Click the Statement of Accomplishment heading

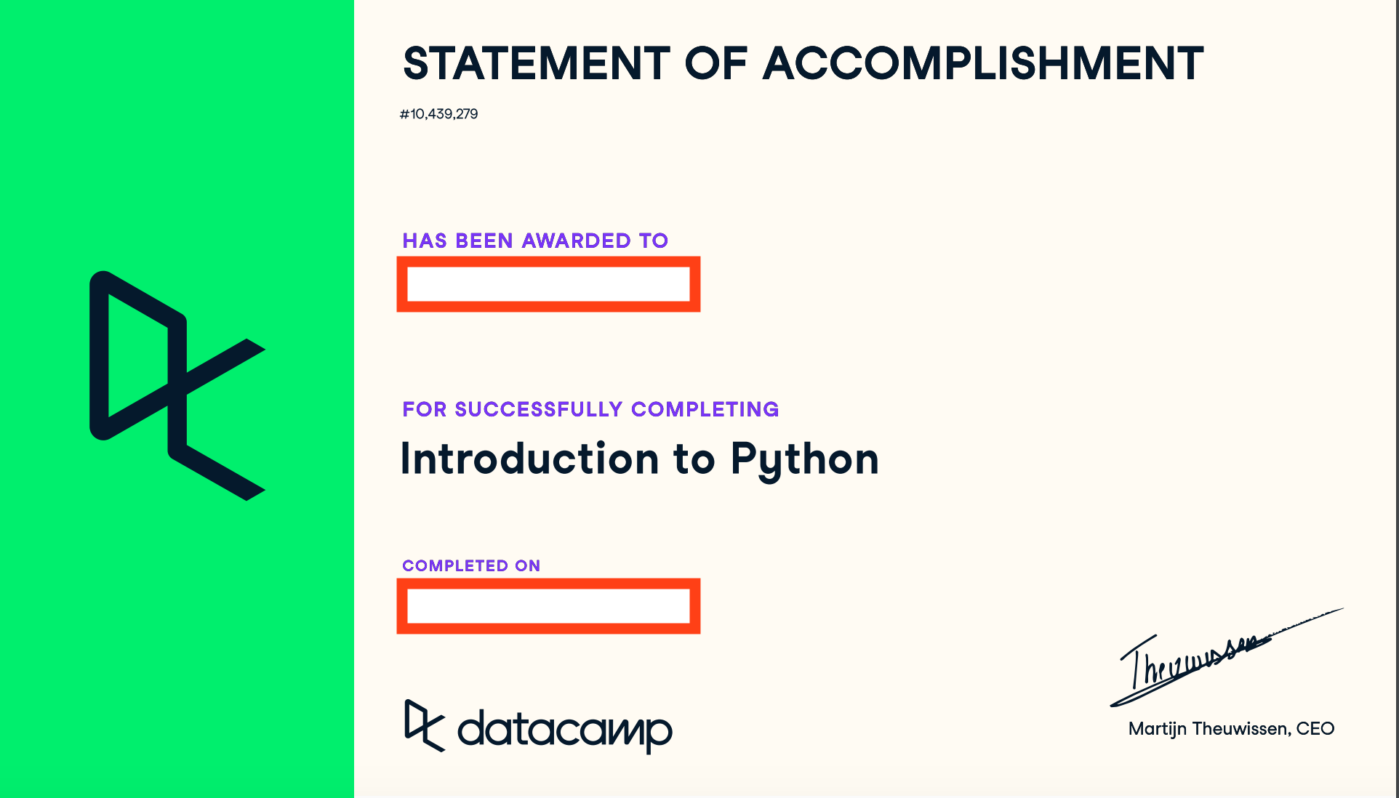[x=803, y=63]
